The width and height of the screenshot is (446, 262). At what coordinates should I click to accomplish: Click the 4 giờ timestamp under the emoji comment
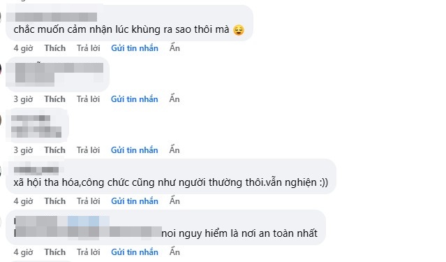coord(23,48)
